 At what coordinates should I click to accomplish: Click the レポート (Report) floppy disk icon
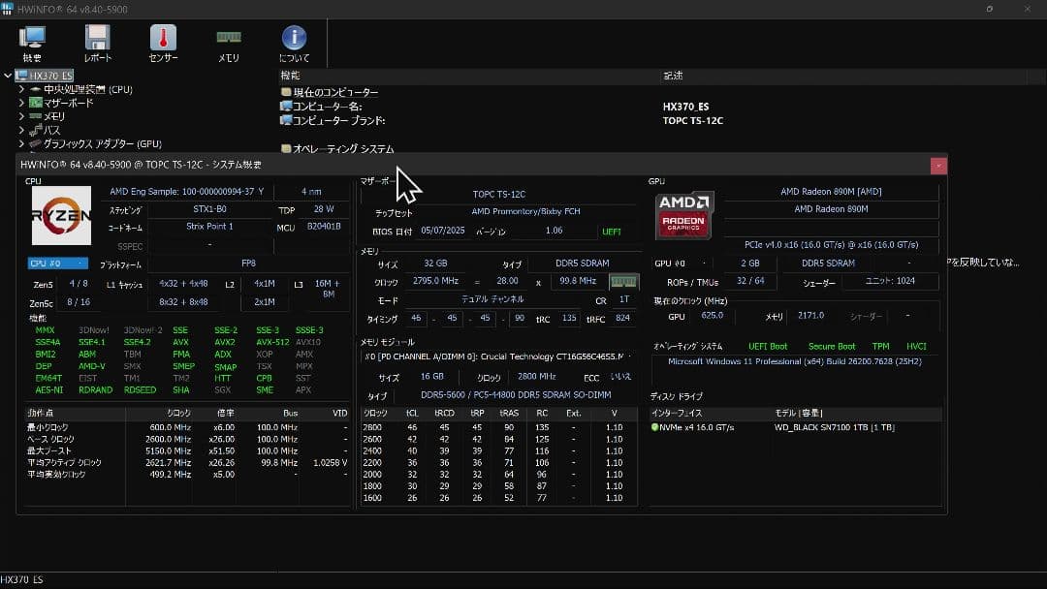(97, 35)
